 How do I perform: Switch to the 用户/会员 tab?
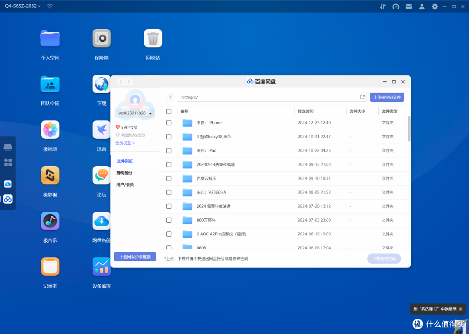[x=125, y=184]
